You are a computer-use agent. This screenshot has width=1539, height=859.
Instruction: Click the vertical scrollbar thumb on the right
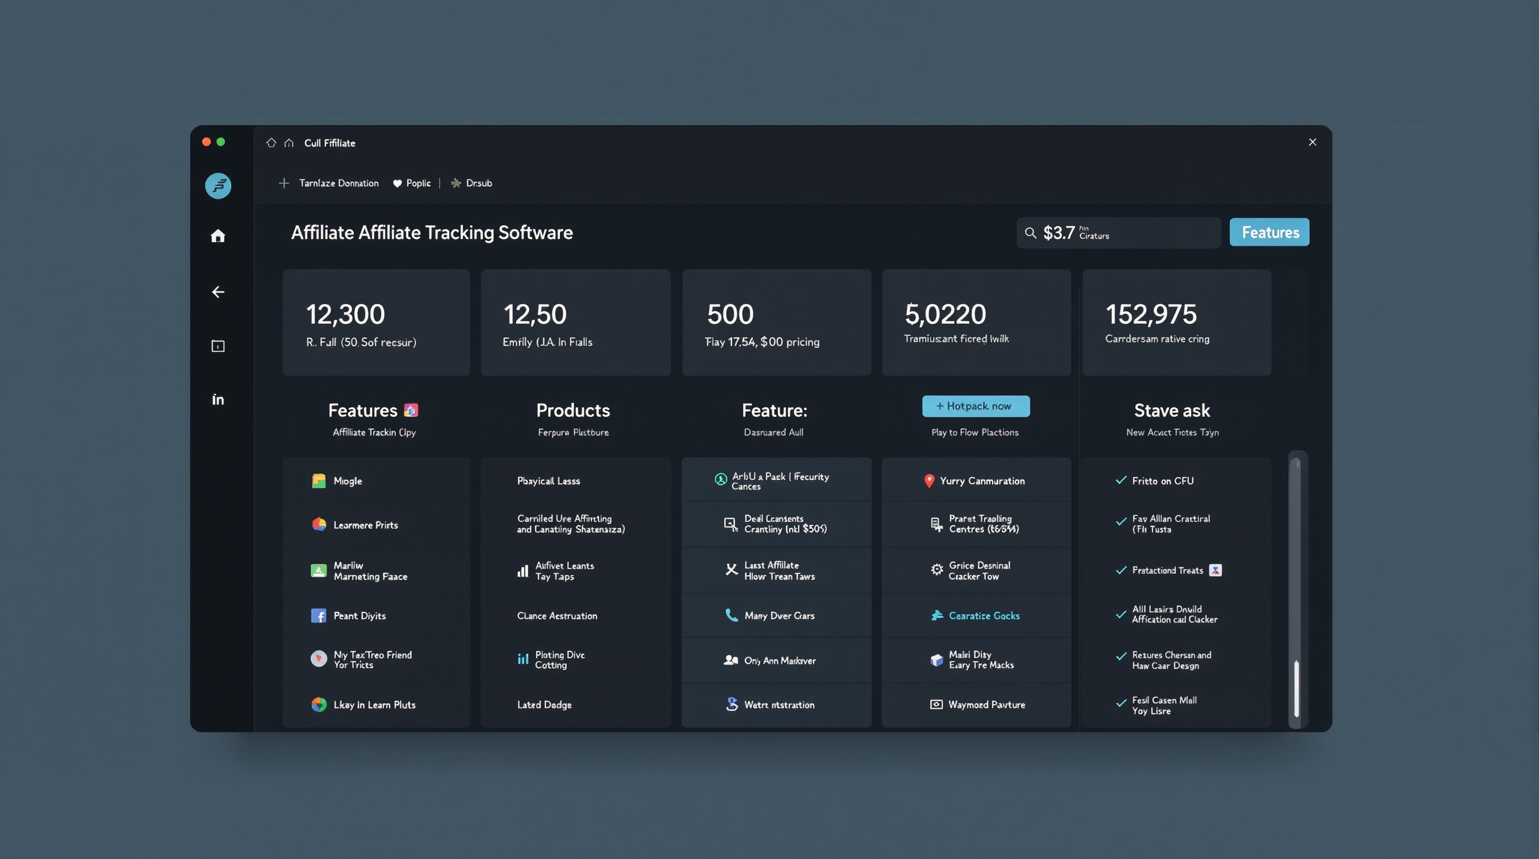pos(1296,689)
